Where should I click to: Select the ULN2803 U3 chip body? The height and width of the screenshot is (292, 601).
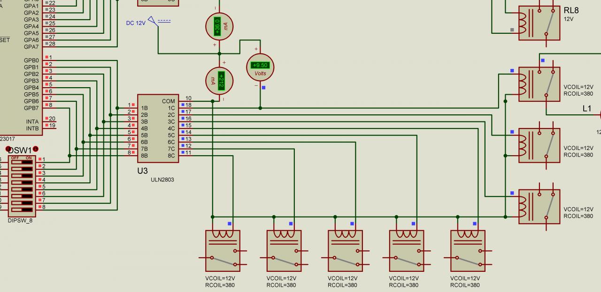click(158, 128)
